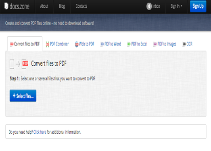
Task: Click the PDF to Images tab icon
Action: coord(155,44)
